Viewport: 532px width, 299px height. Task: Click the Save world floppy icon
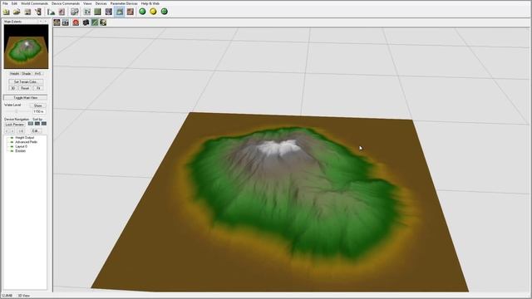[x=27, y=12]
